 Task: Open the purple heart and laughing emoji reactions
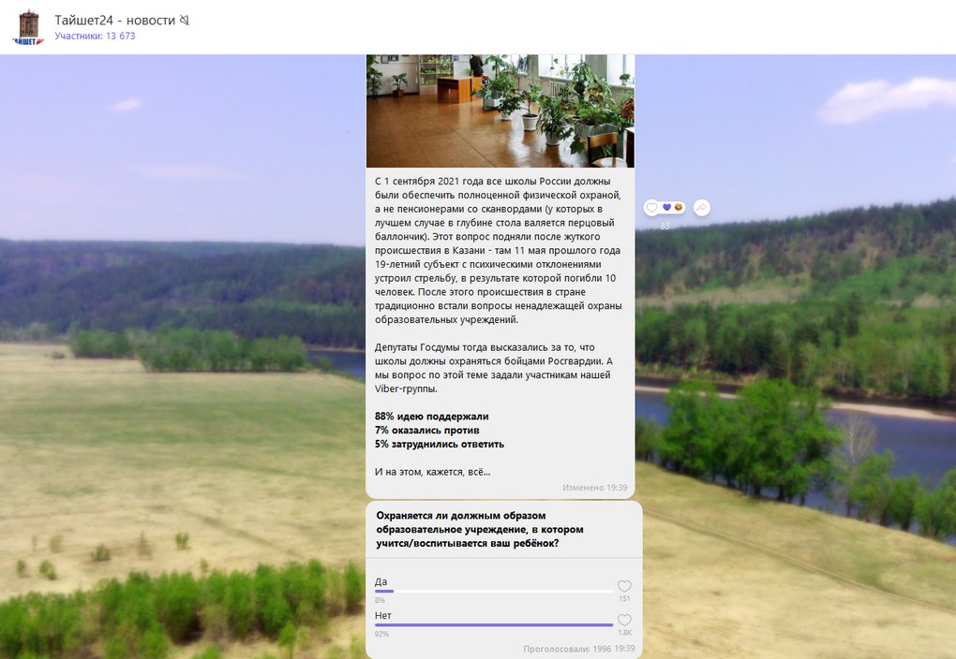pyautogui.click(x=673, y=208)
